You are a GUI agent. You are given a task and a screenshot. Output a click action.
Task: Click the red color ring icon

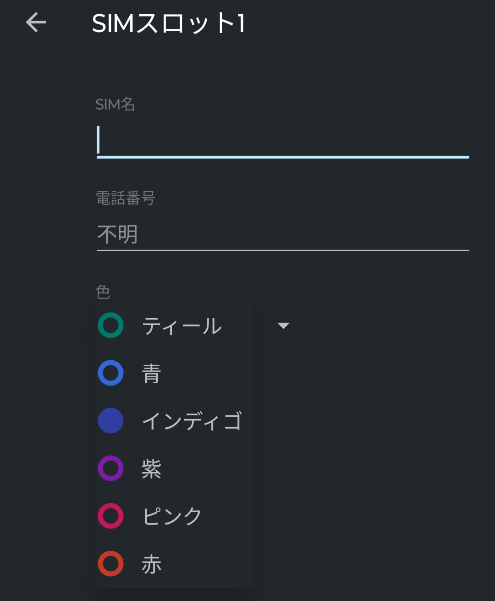[111, 563]
